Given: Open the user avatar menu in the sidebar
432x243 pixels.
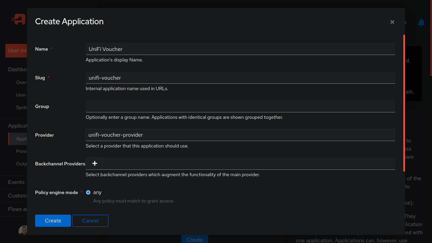Looking at the screenshot, I should [x=23, y=231].
